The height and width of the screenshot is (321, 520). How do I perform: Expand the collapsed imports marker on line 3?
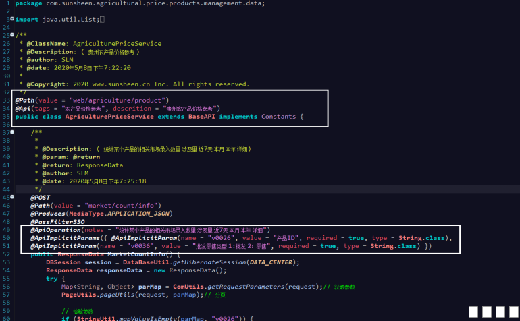(x=12, y=20)
